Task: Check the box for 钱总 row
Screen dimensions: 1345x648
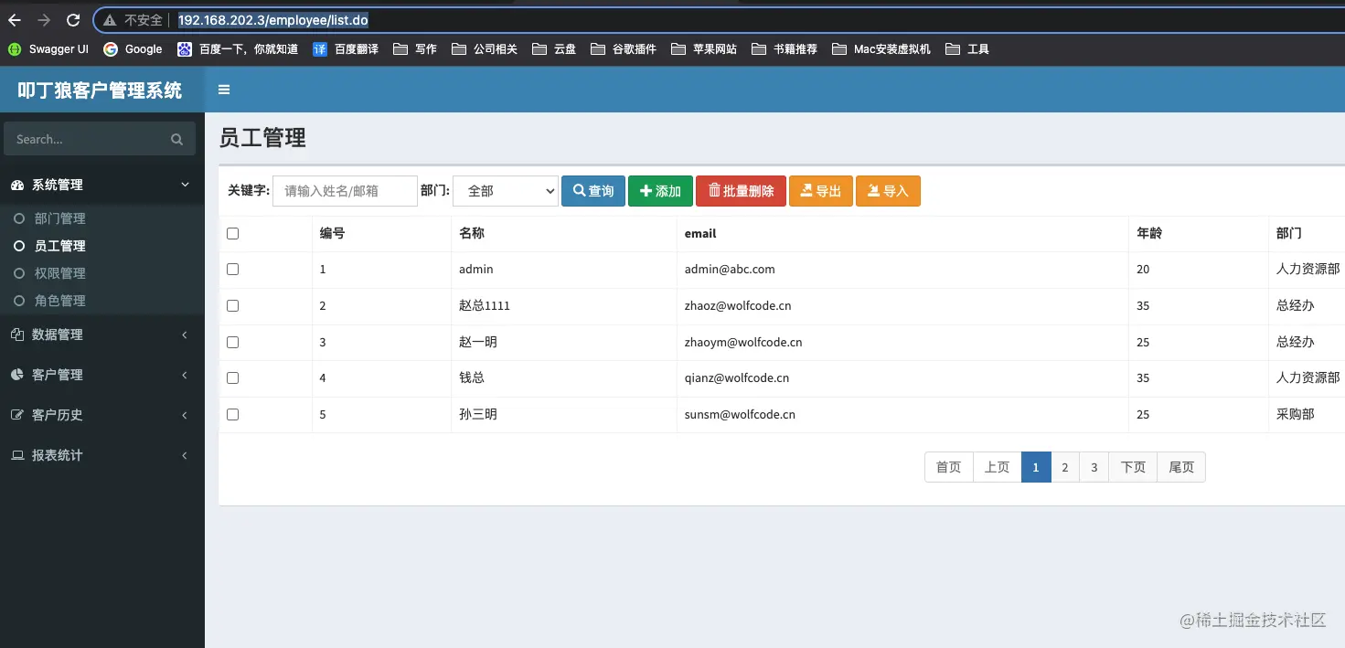Action: click(x=232, y=378)
